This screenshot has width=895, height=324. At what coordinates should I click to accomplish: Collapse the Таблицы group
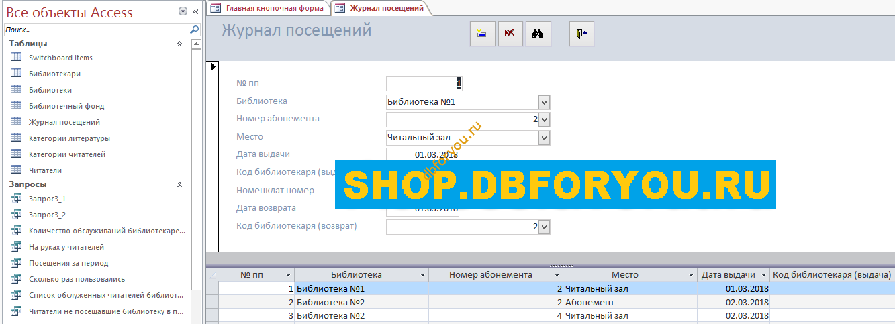(179, 44)
